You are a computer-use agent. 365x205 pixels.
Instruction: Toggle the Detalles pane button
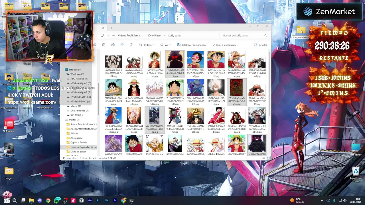260,45
